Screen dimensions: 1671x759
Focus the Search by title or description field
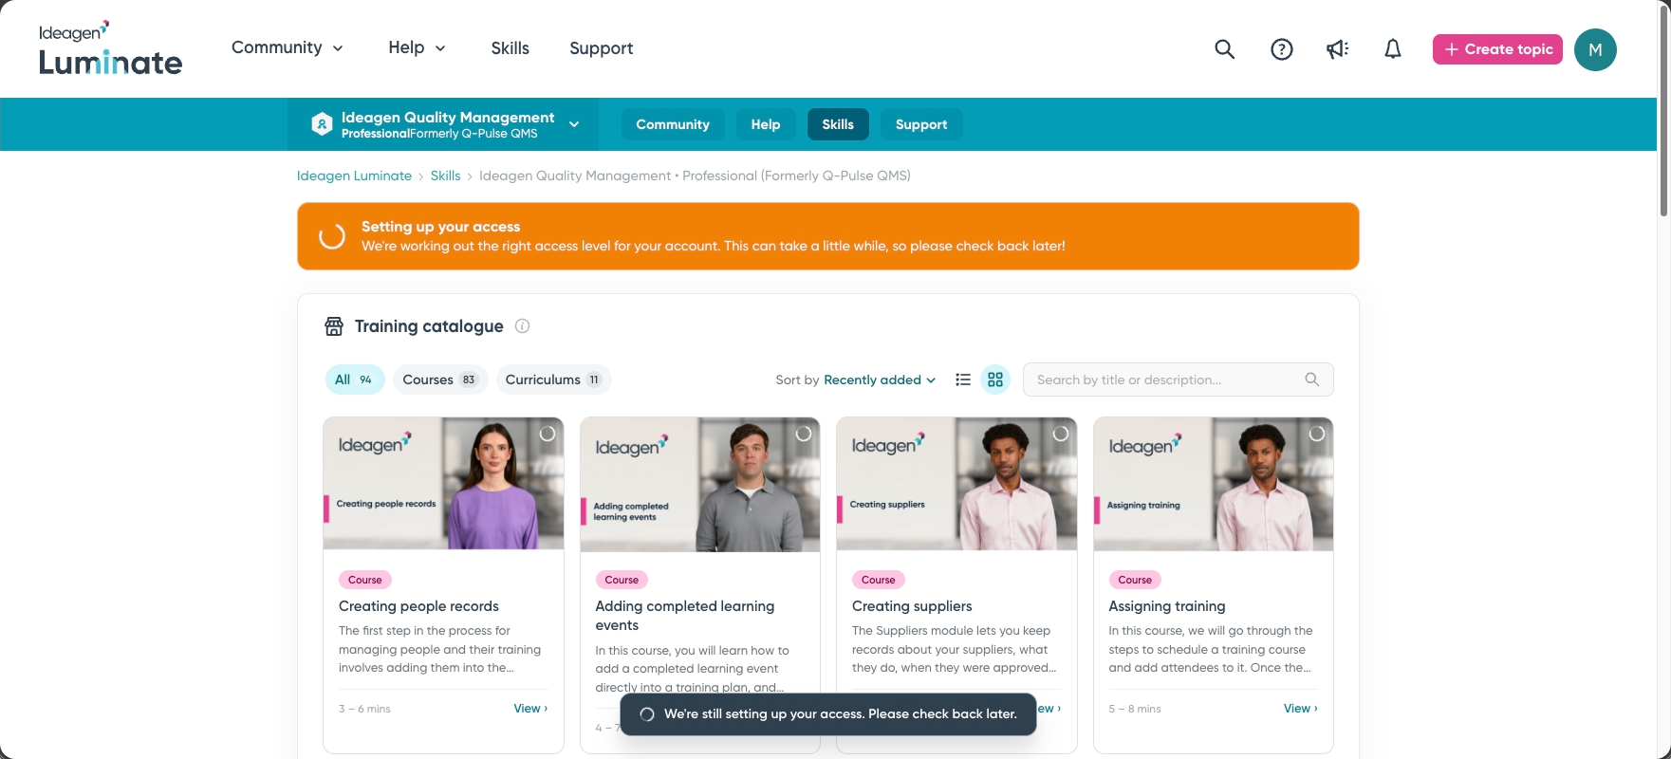click(x=1178, y=379)
